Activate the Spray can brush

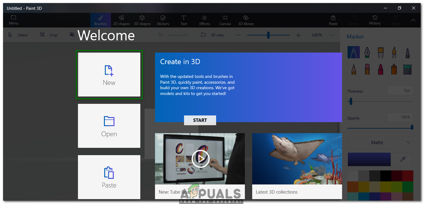pyautogui.click(x=394, y=69)
